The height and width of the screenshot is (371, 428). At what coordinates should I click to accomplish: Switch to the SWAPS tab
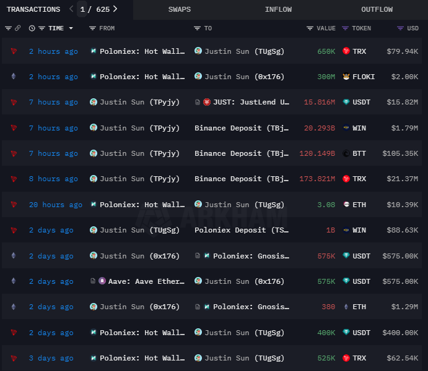pos(180,9)
